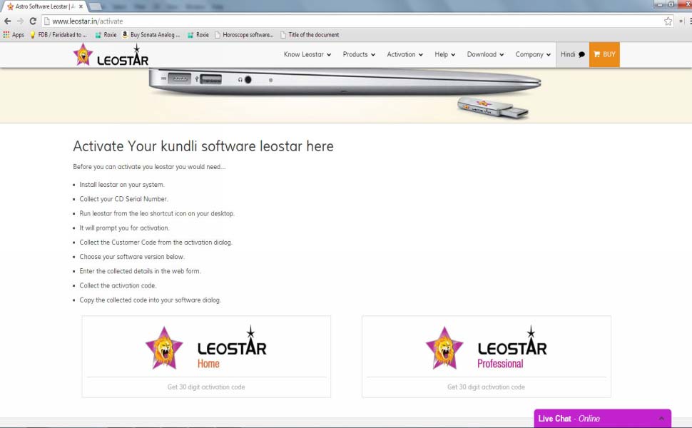Click the Collect the activation code text
This screenshot has width=692, height=428.
point(118,285)
